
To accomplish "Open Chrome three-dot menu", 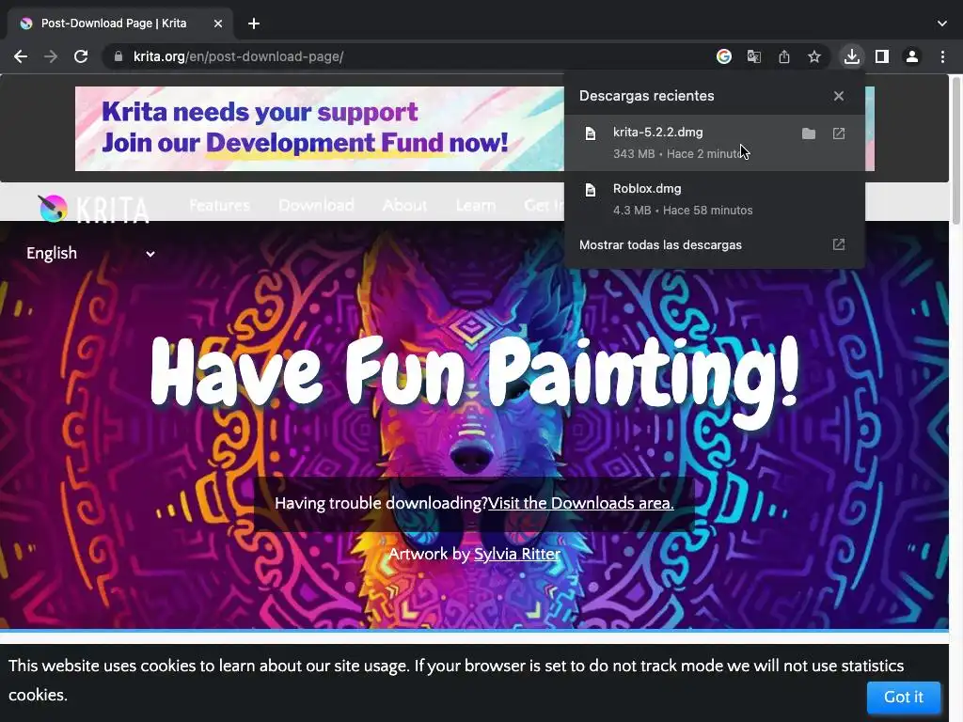I will (x=942, y=56).
